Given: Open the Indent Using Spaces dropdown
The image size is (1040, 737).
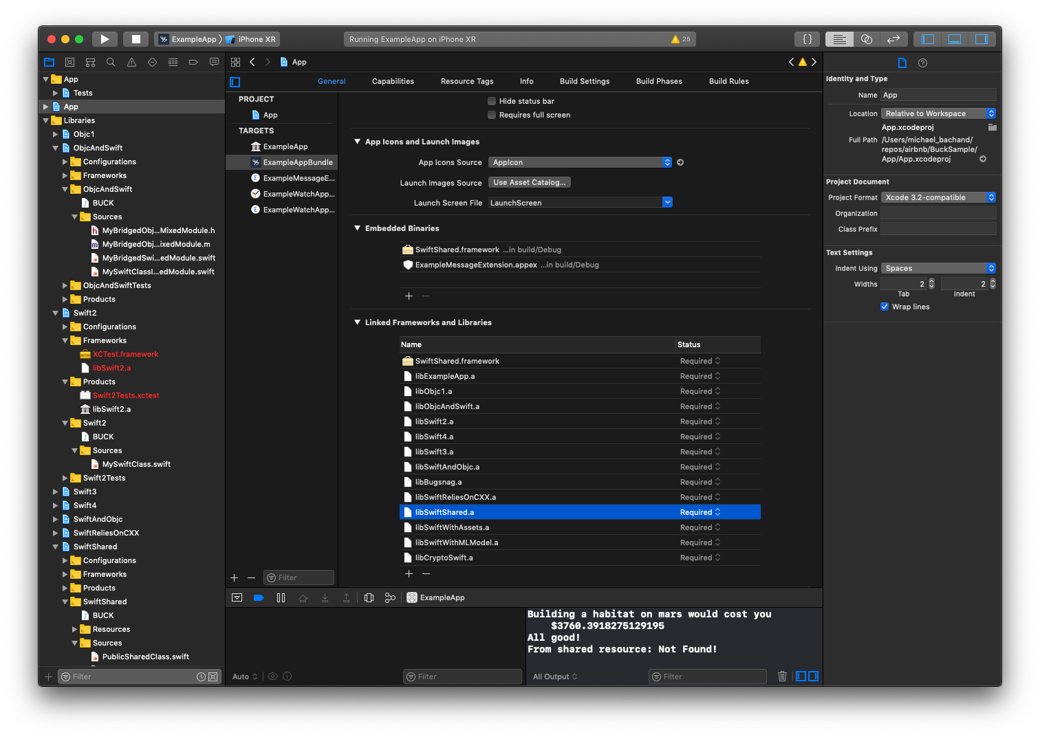Looking at the screenshot, I should click(x=938, y=268).
